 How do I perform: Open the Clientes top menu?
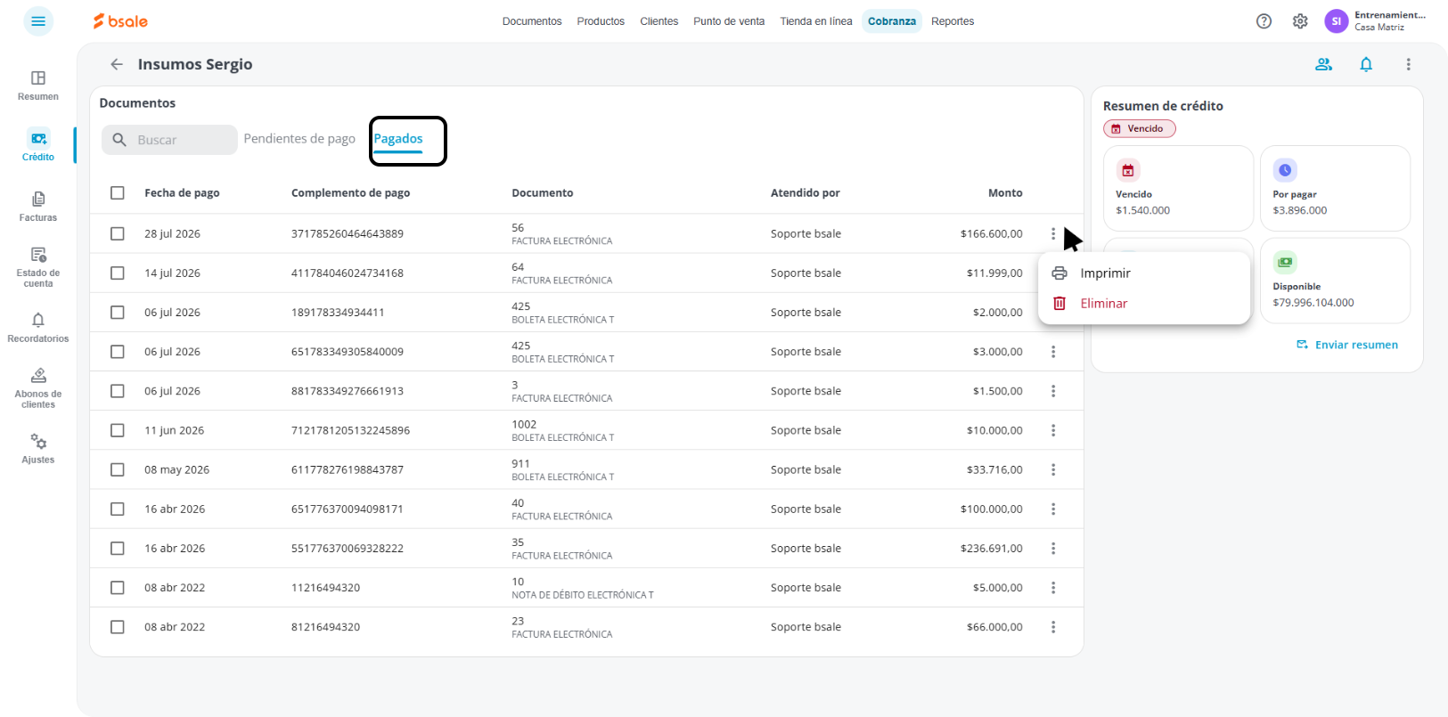tap(659, 21)
